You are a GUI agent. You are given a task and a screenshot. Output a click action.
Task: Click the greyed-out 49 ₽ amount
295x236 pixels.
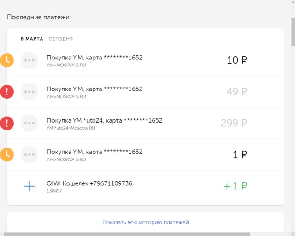pyautogui.click(x=236, y=92)
